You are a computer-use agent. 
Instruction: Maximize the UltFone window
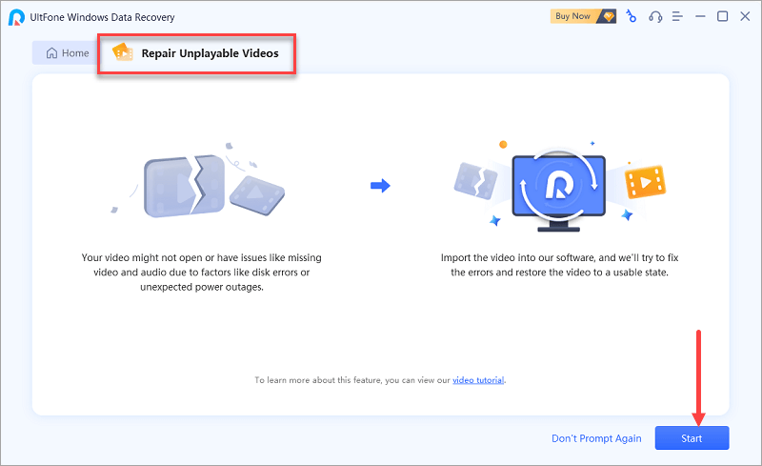tap(723, 16)
